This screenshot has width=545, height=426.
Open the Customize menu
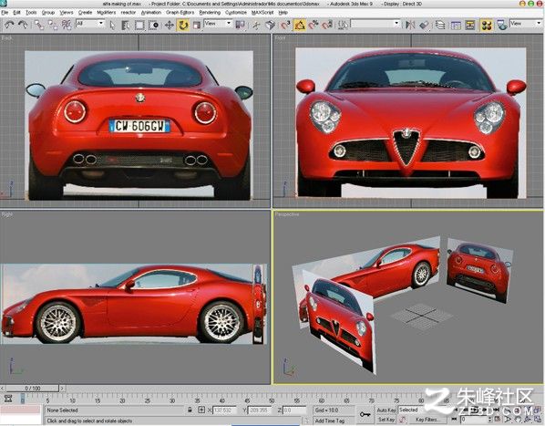(236, 13)
